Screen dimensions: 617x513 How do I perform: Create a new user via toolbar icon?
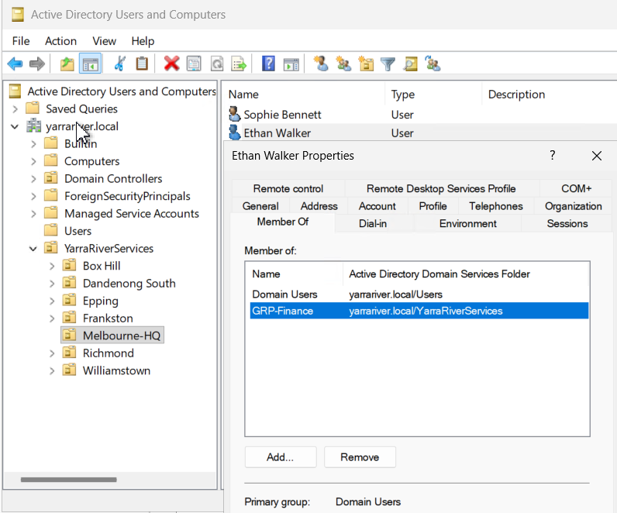pos(321,64)
